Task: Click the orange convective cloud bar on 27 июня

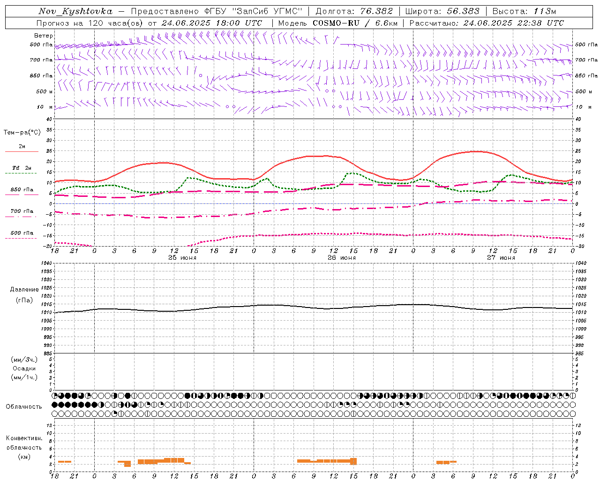Action: (446, 463)
